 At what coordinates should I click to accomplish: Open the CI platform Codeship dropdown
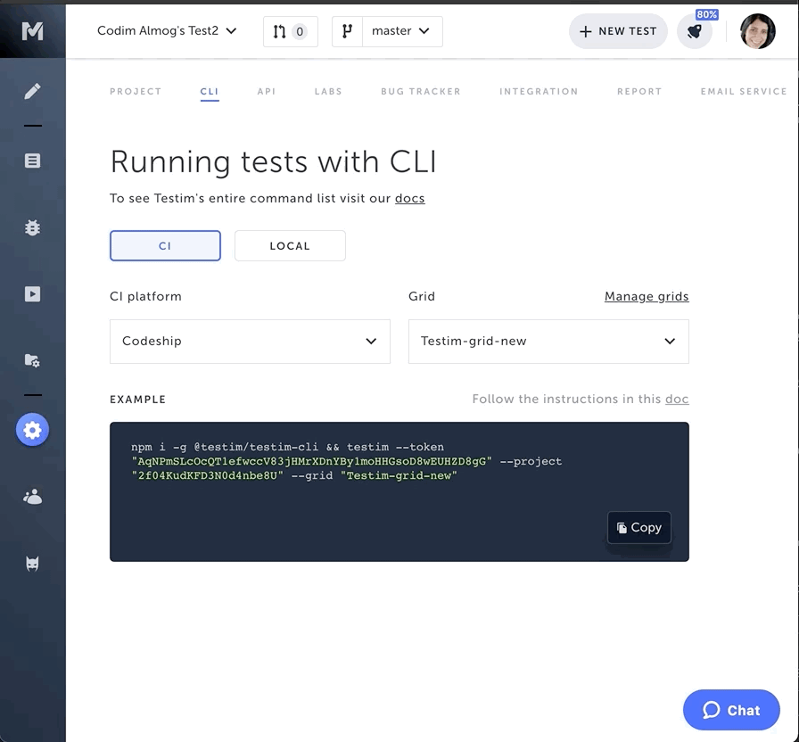coord(250,342)
